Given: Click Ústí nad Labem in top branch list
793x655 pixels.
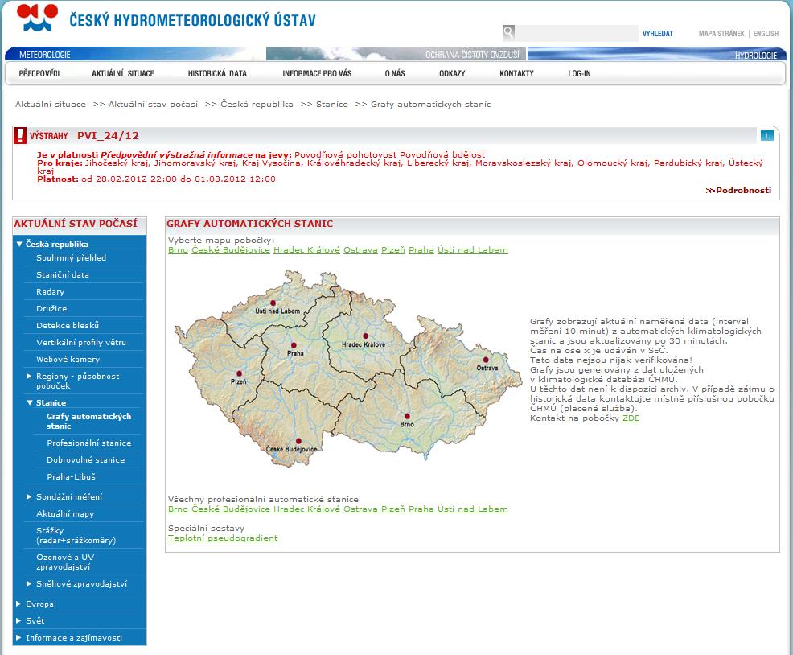Looking at the screenshot, I should coord(473,250).
